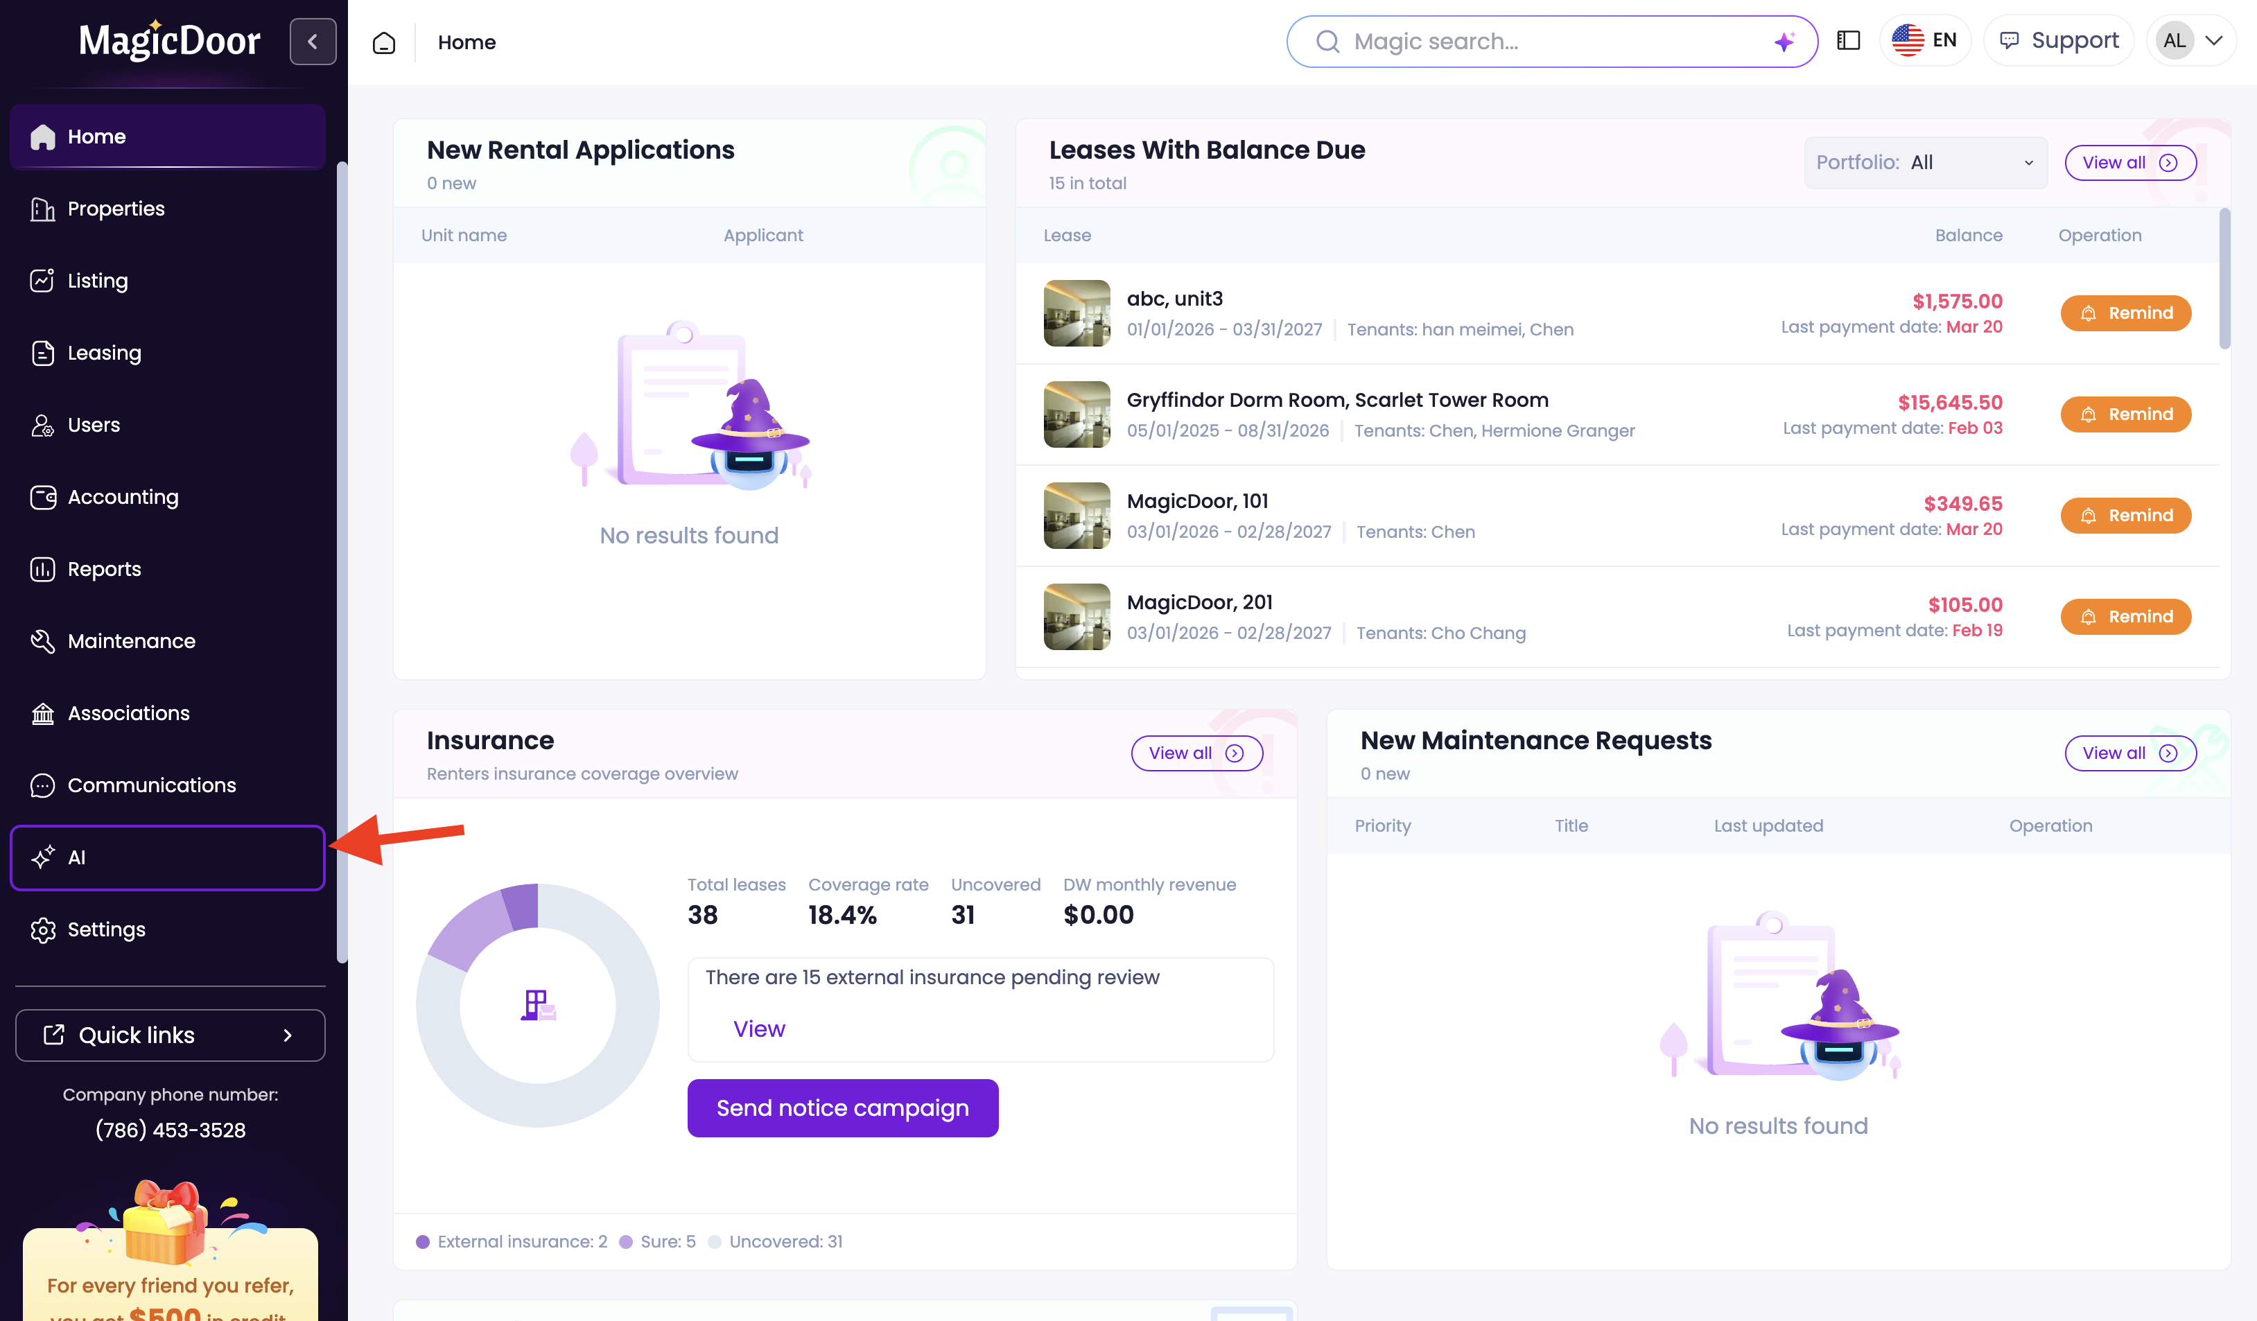Click the home icon in breadcrumb
Viewport: 2257px width, 1321px height.
pos(384,42)
